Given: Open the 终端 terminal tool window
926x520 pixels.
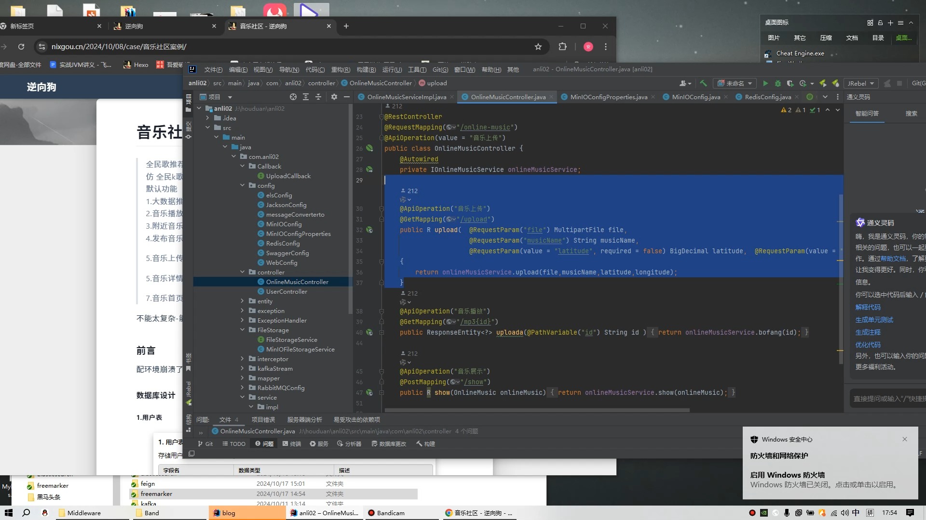Looking at the screenshot, I should [292, 444].
